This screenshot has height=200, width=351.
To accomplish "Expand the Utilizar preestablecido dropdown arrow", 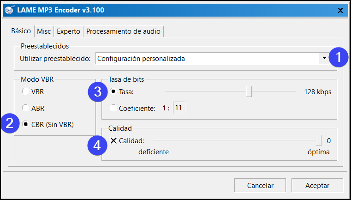I will [324, 59].
